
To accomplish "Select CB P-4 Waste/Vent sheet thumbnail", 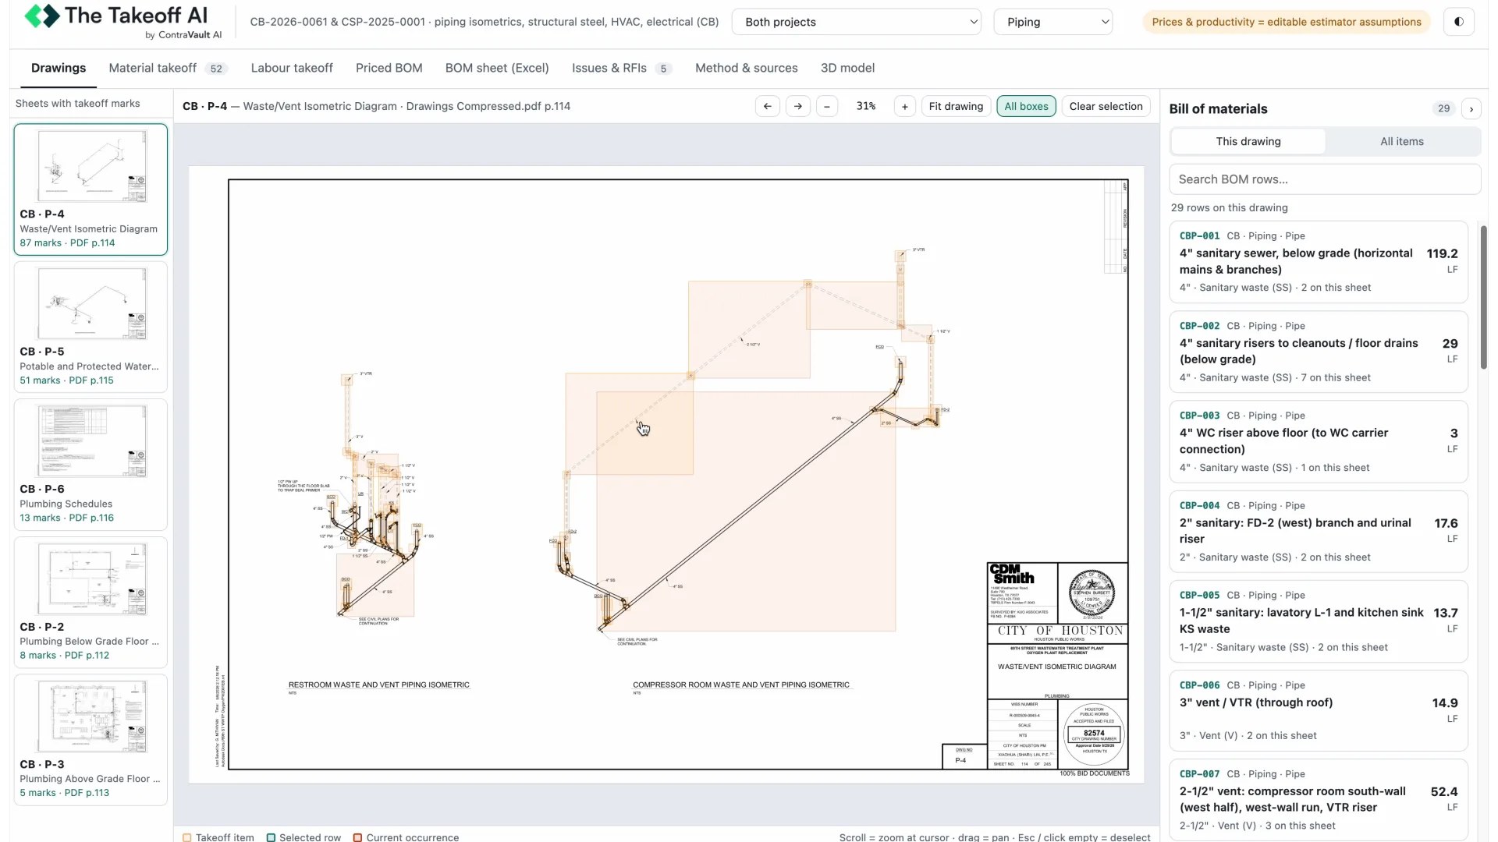I will point(91,189).
